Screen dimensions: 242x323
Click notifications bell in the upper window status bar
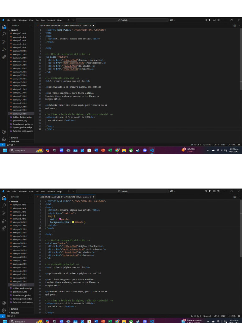239,144
